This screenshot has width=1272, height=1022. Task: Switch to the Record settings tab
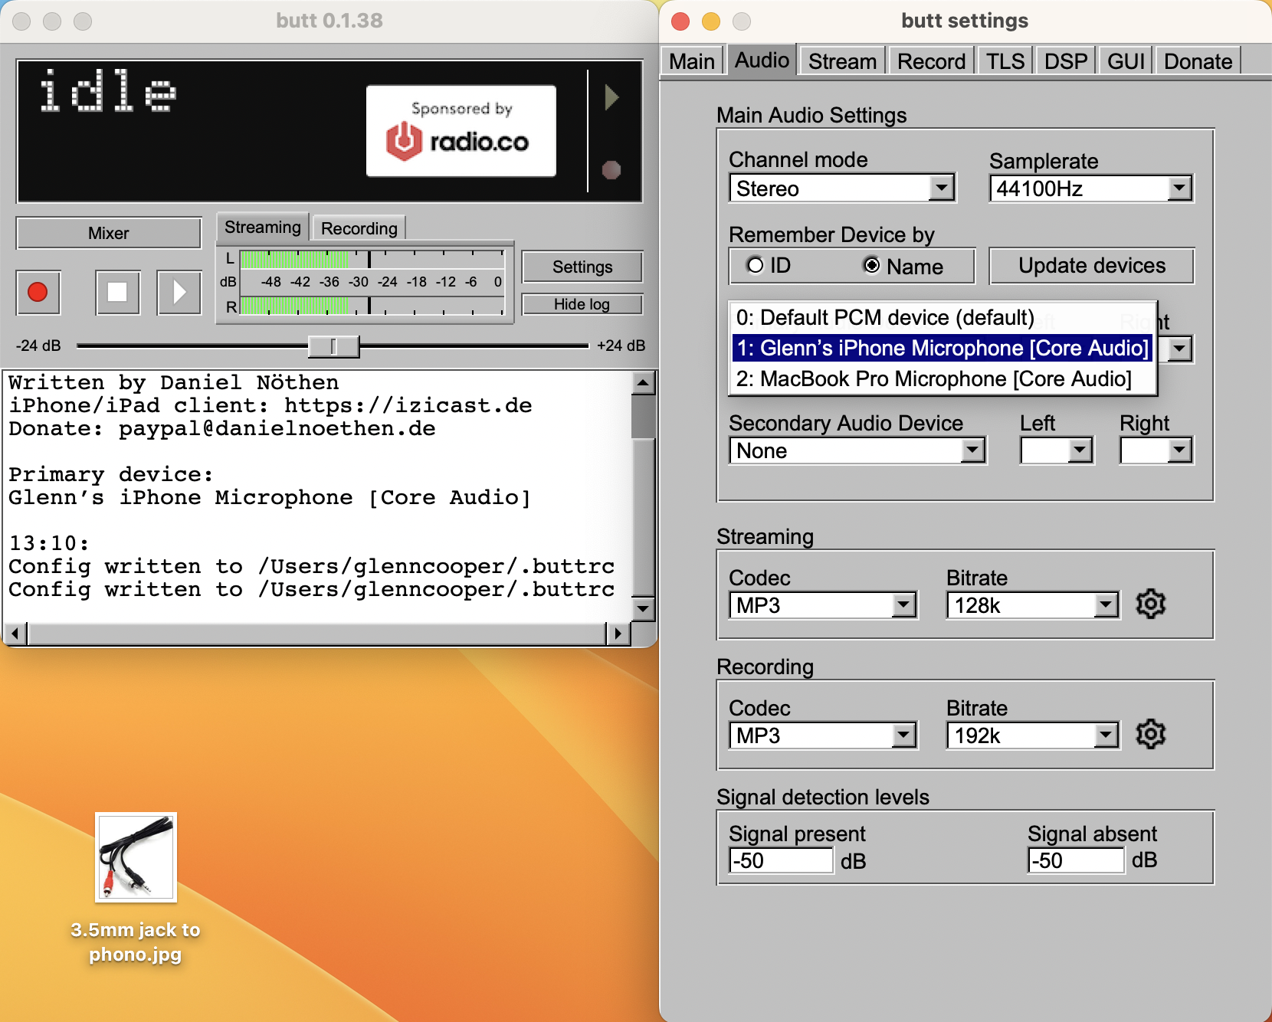click(931, 61)
